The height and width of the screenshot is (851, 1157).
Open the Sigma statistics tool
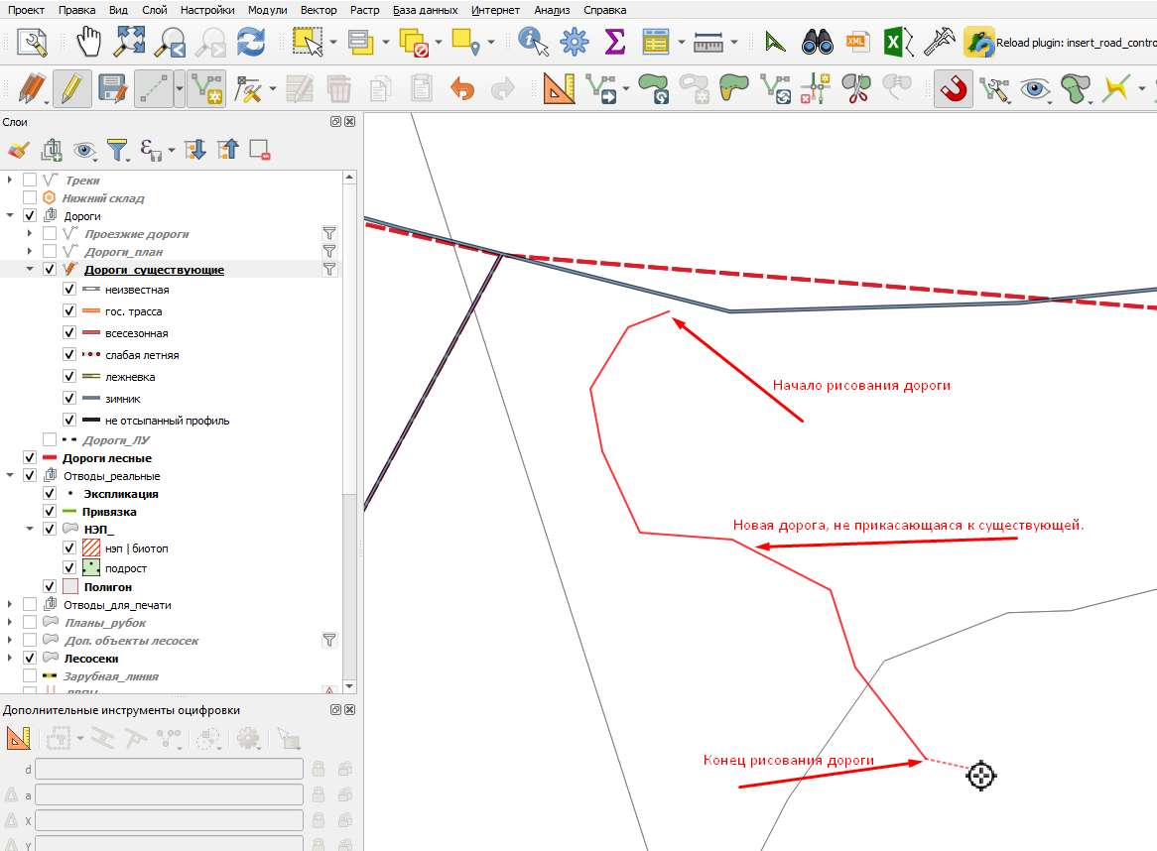pyautogui.click(x=614, y=42)
